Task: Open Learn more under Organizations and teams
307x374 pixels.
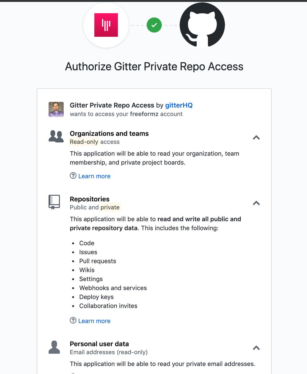Action: [94, 176]
